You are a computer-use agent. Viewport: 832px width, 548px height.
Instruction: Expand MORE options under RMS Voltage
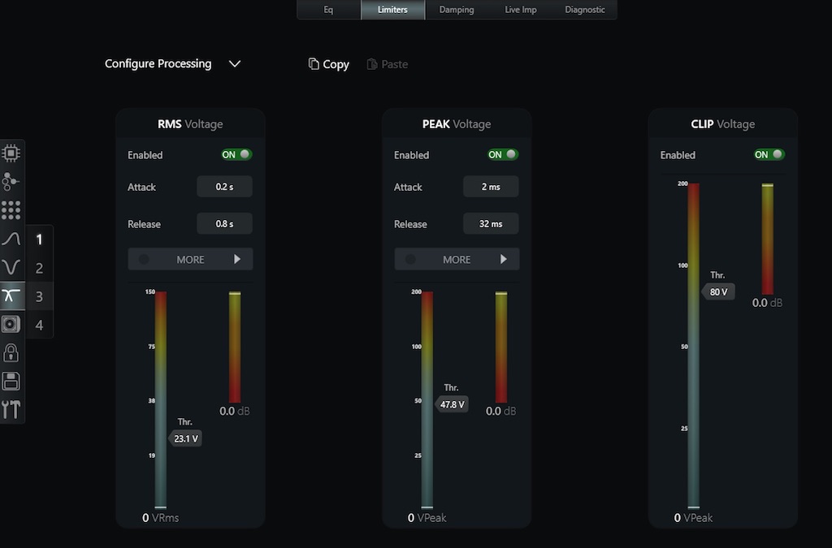(x=190, y=260)
